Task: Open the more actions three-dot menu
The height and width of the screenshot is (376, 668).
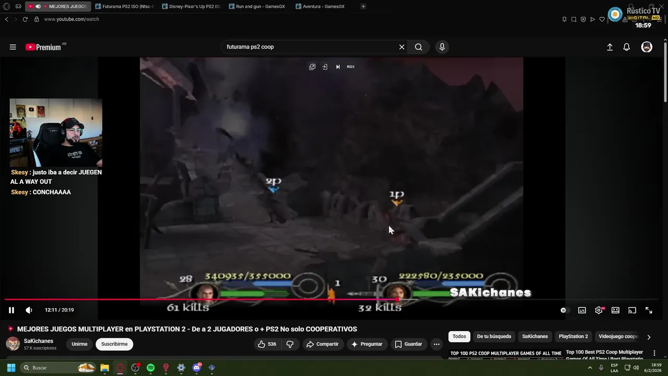Action: pyautogui.click(x=437, y=344)
